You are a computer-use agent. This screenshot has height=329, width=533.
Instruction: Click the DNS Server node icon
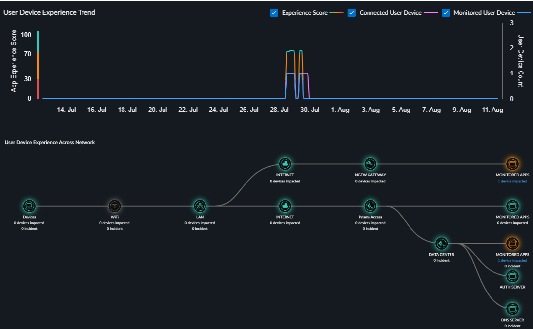tap(512, 309)
